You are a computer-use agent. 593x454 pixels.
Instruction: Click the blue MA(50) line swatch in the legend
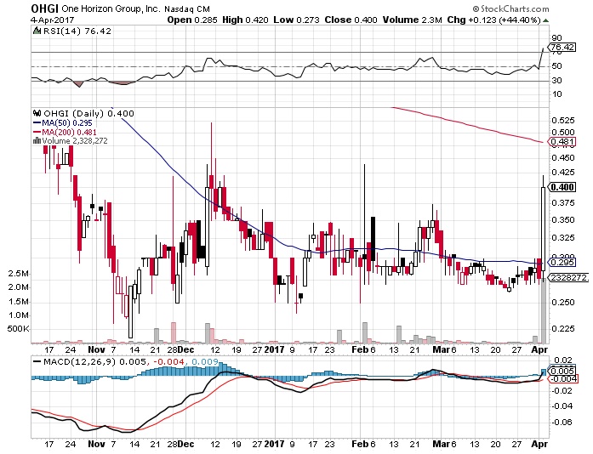(37, 123)
